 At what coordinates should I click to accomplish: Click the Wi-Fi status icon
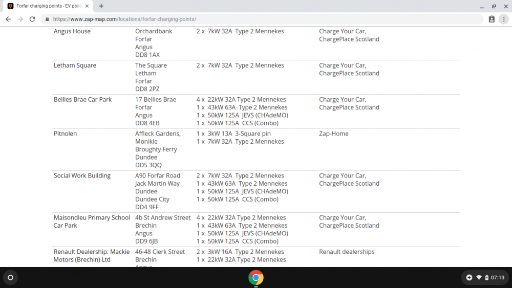[x=479, y=278]
